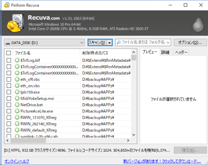Check the lpls159.exe checkbox

[9, 92]
